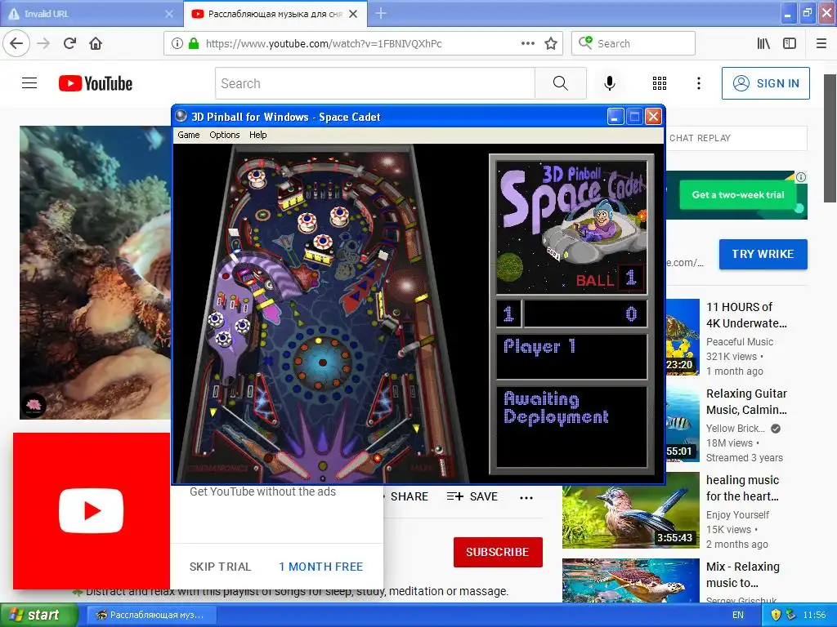
Task: Click the taskbar clock showing 11:56
Action: point(814,615)
